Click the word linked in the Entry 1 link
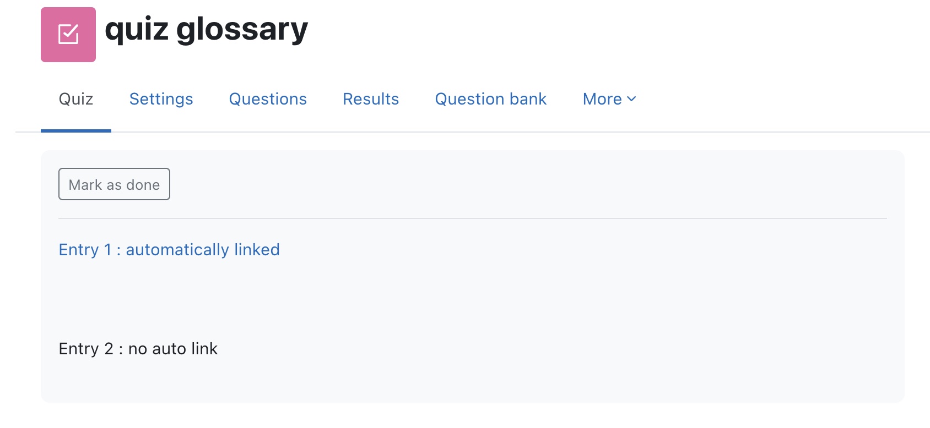This screenshot has width=930, height=428. 257,250
